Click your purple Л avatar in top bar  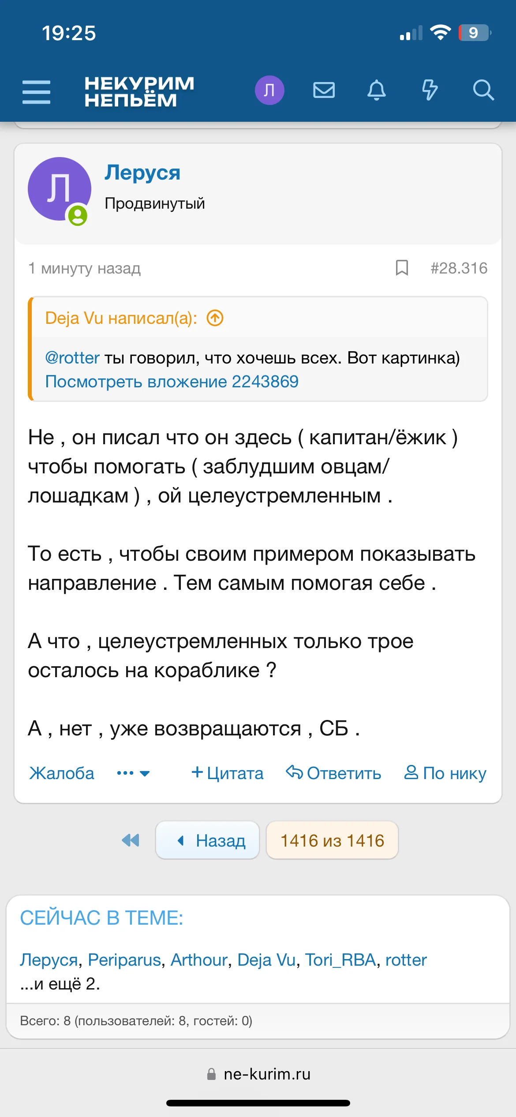[270, 90]
